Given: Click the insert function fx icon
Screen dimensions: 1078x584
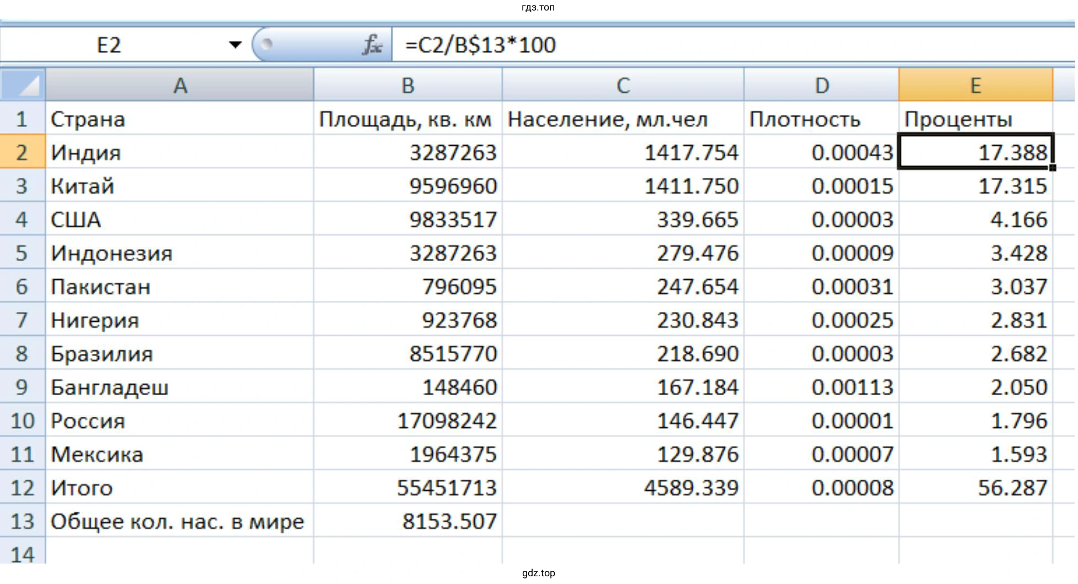Looking at the screenshot, I should point(372,45).
